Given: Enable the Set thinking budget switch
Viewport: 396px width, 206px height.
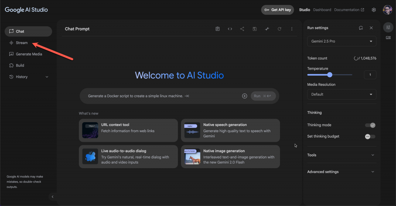Looking at the screenshot, I should tap(370, 136).
